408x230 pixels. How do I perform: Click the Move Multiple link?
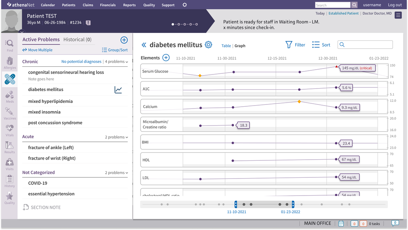(x=37, y=50)
